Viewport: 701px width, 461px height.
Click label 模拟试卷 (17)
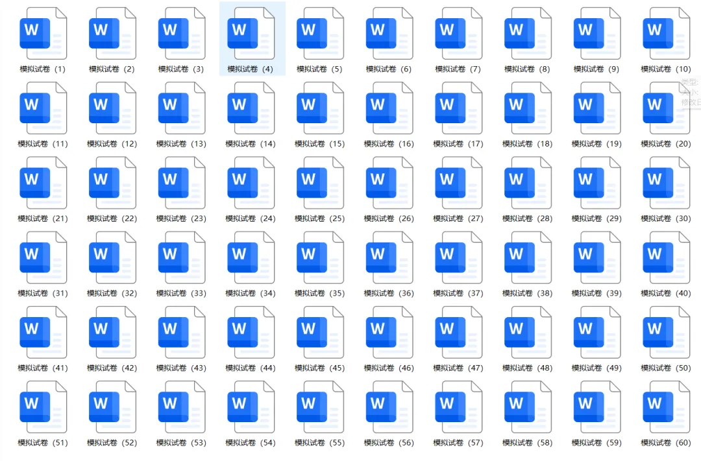point(458,144)
